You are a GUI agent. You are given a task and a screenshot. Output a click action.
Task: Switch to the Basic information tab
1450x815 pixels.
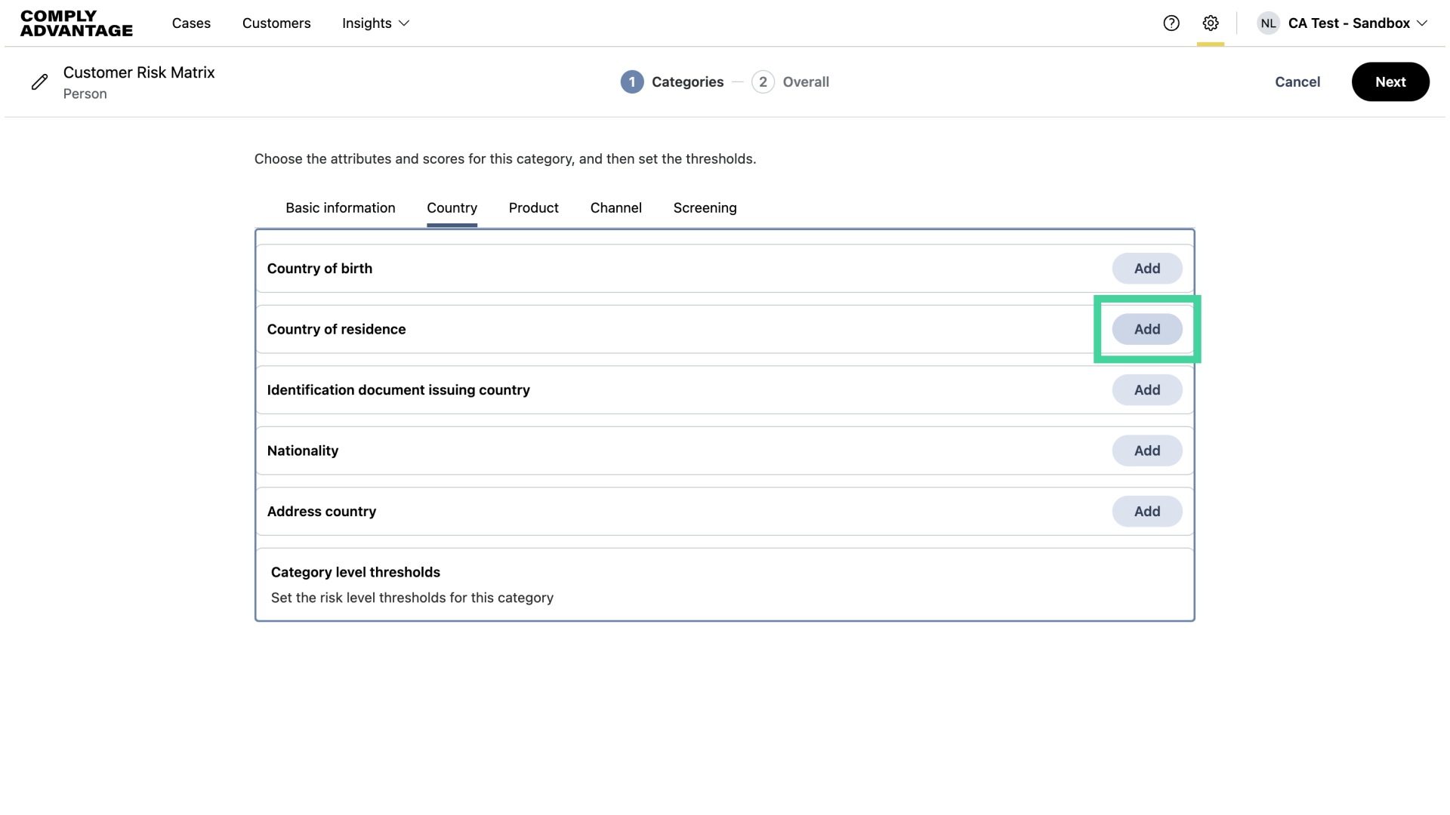tap(340, 208)
